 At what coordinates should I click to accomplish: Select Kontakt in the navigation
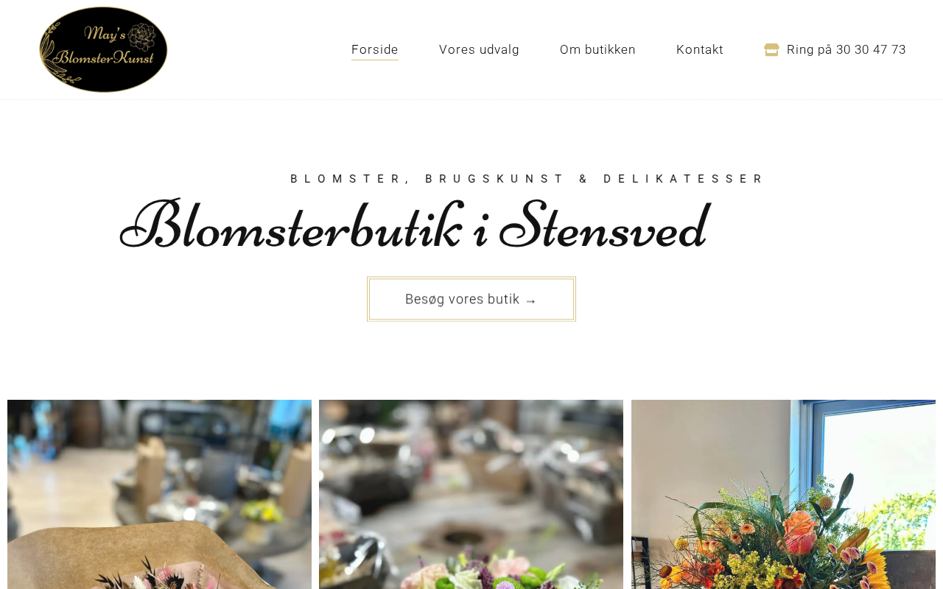pos(700,49)
